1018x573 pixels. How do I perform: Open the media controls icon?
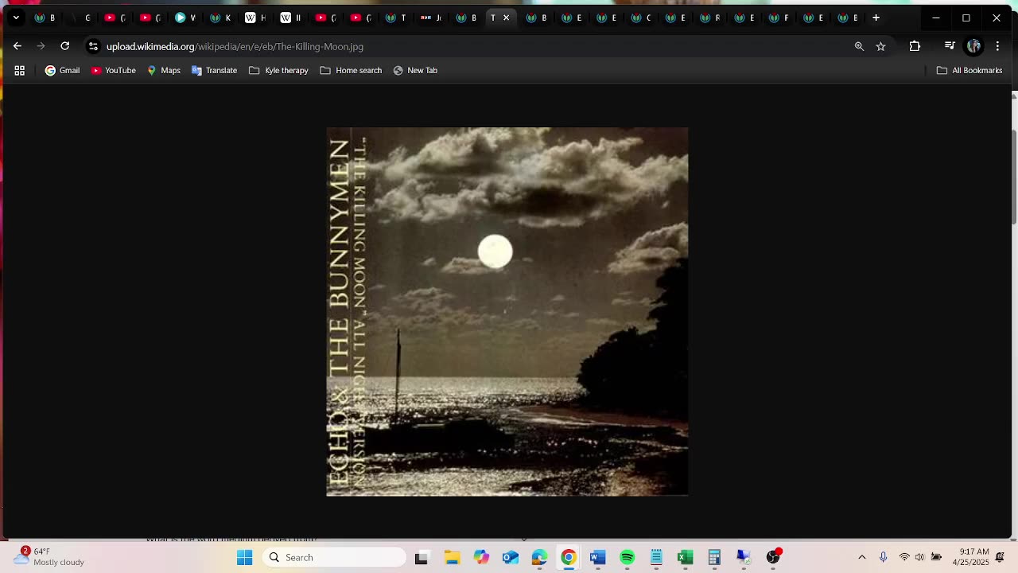(x=950, y=46)
